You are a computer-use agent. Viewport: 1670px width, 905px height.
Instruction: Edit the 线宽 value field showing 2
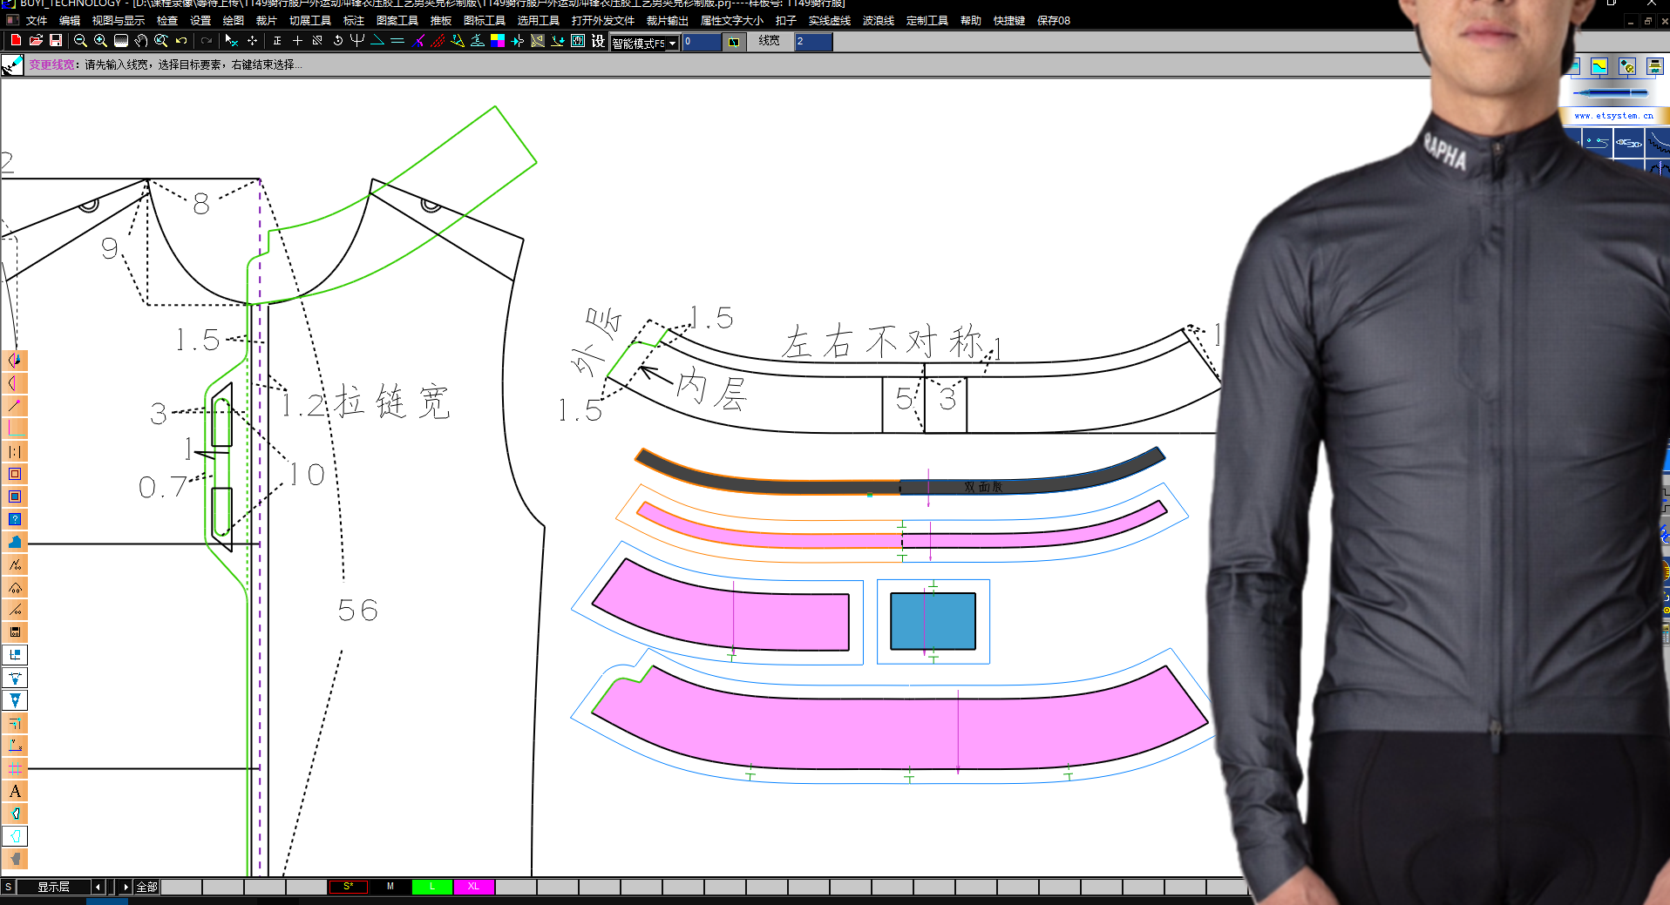pos(811,41)
